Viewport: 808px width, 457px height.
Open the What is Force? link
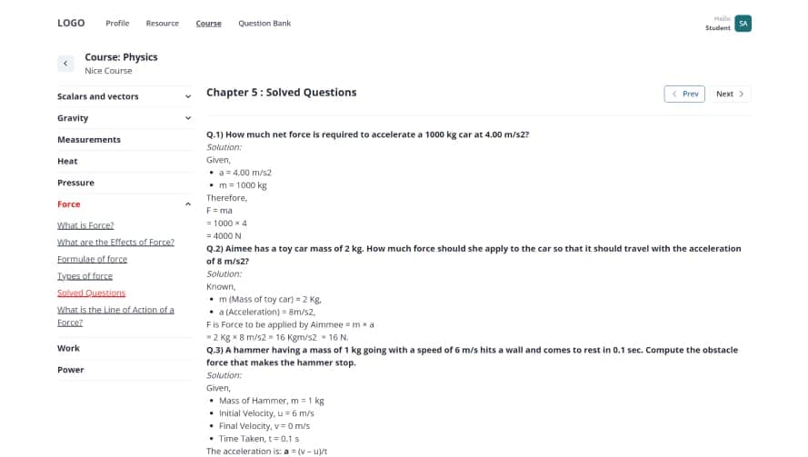[85, 225]
